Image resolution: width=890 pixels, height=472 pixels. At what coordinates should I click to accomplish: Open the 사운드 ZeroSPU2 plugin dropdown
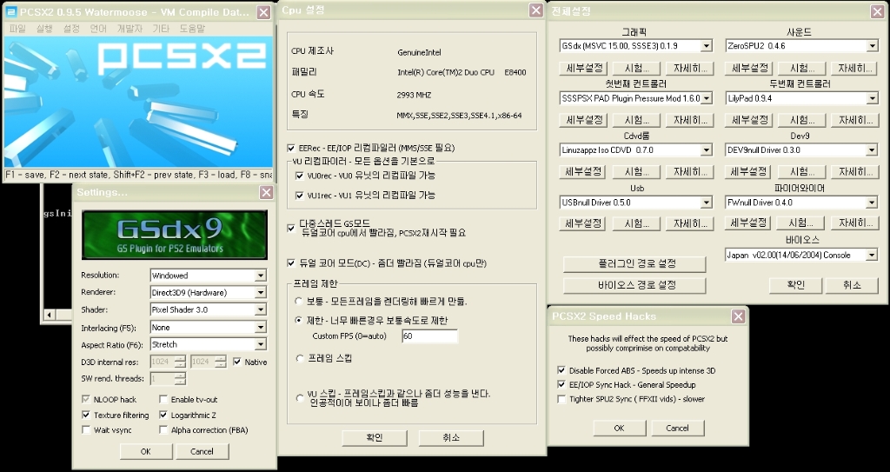pyautogui.click(x=871, y=46)
